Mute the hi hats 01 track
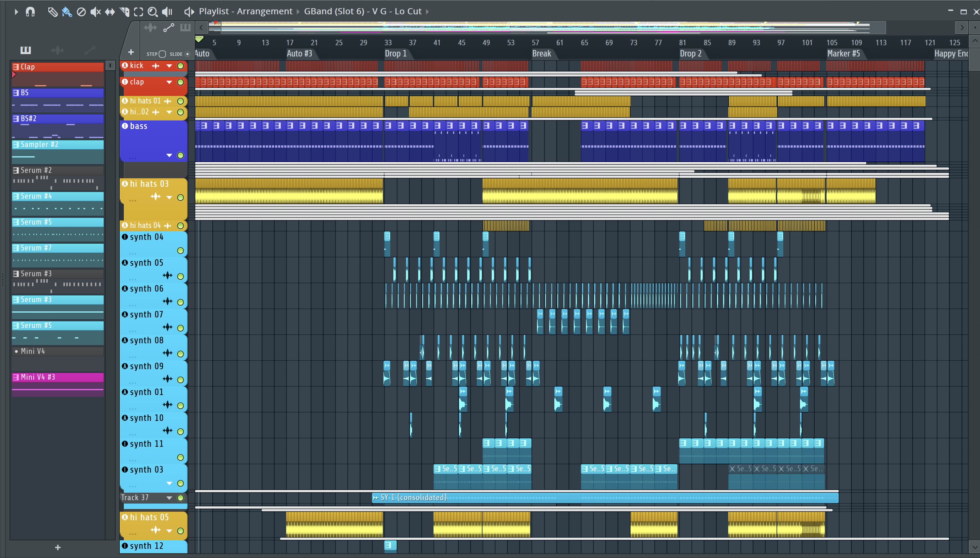Screen dimensions: 980x558 180,101
